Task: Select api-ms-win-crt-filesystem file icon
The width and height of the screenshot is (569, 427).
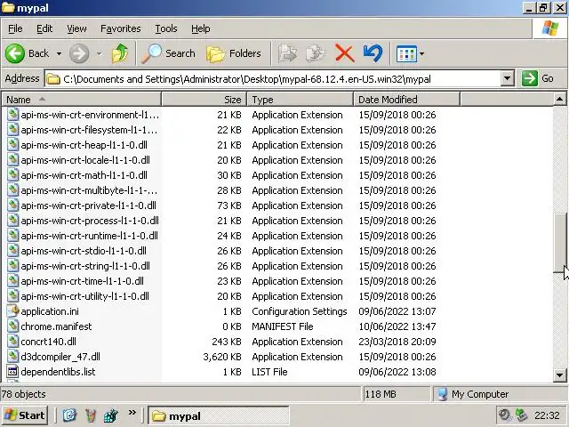Action: (x=12, y=130)
